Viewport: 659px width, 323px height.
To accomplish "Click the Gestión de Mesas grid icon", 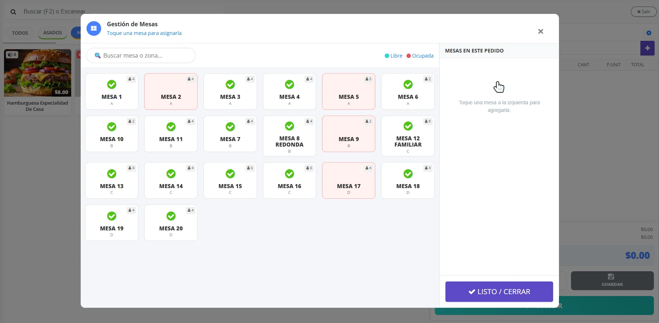I will (x=94, y=28).
